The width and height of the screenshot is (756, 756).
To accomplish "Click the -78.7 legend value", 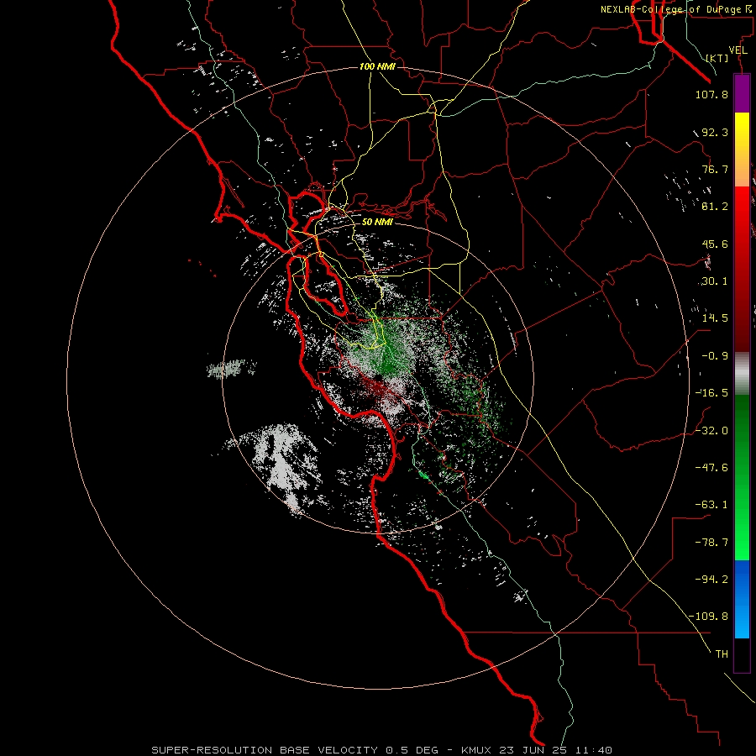I will click(711, 543).
